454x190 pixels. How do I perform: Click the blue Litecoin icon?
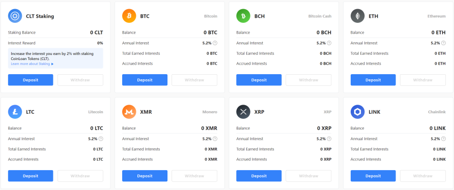[15, 112]
